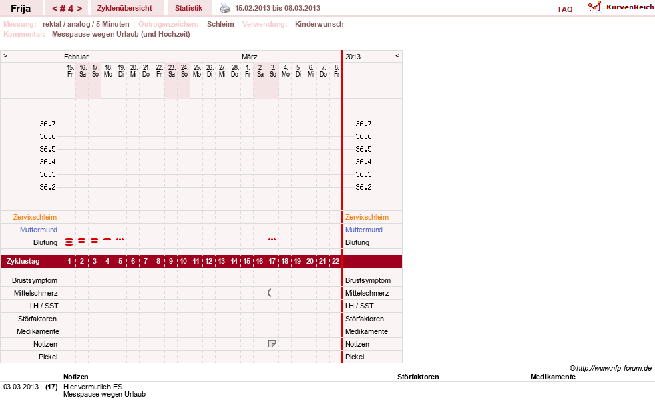Click bottom Notizen column heading
The width and height of the screenshot is (655, 412).
75,377
